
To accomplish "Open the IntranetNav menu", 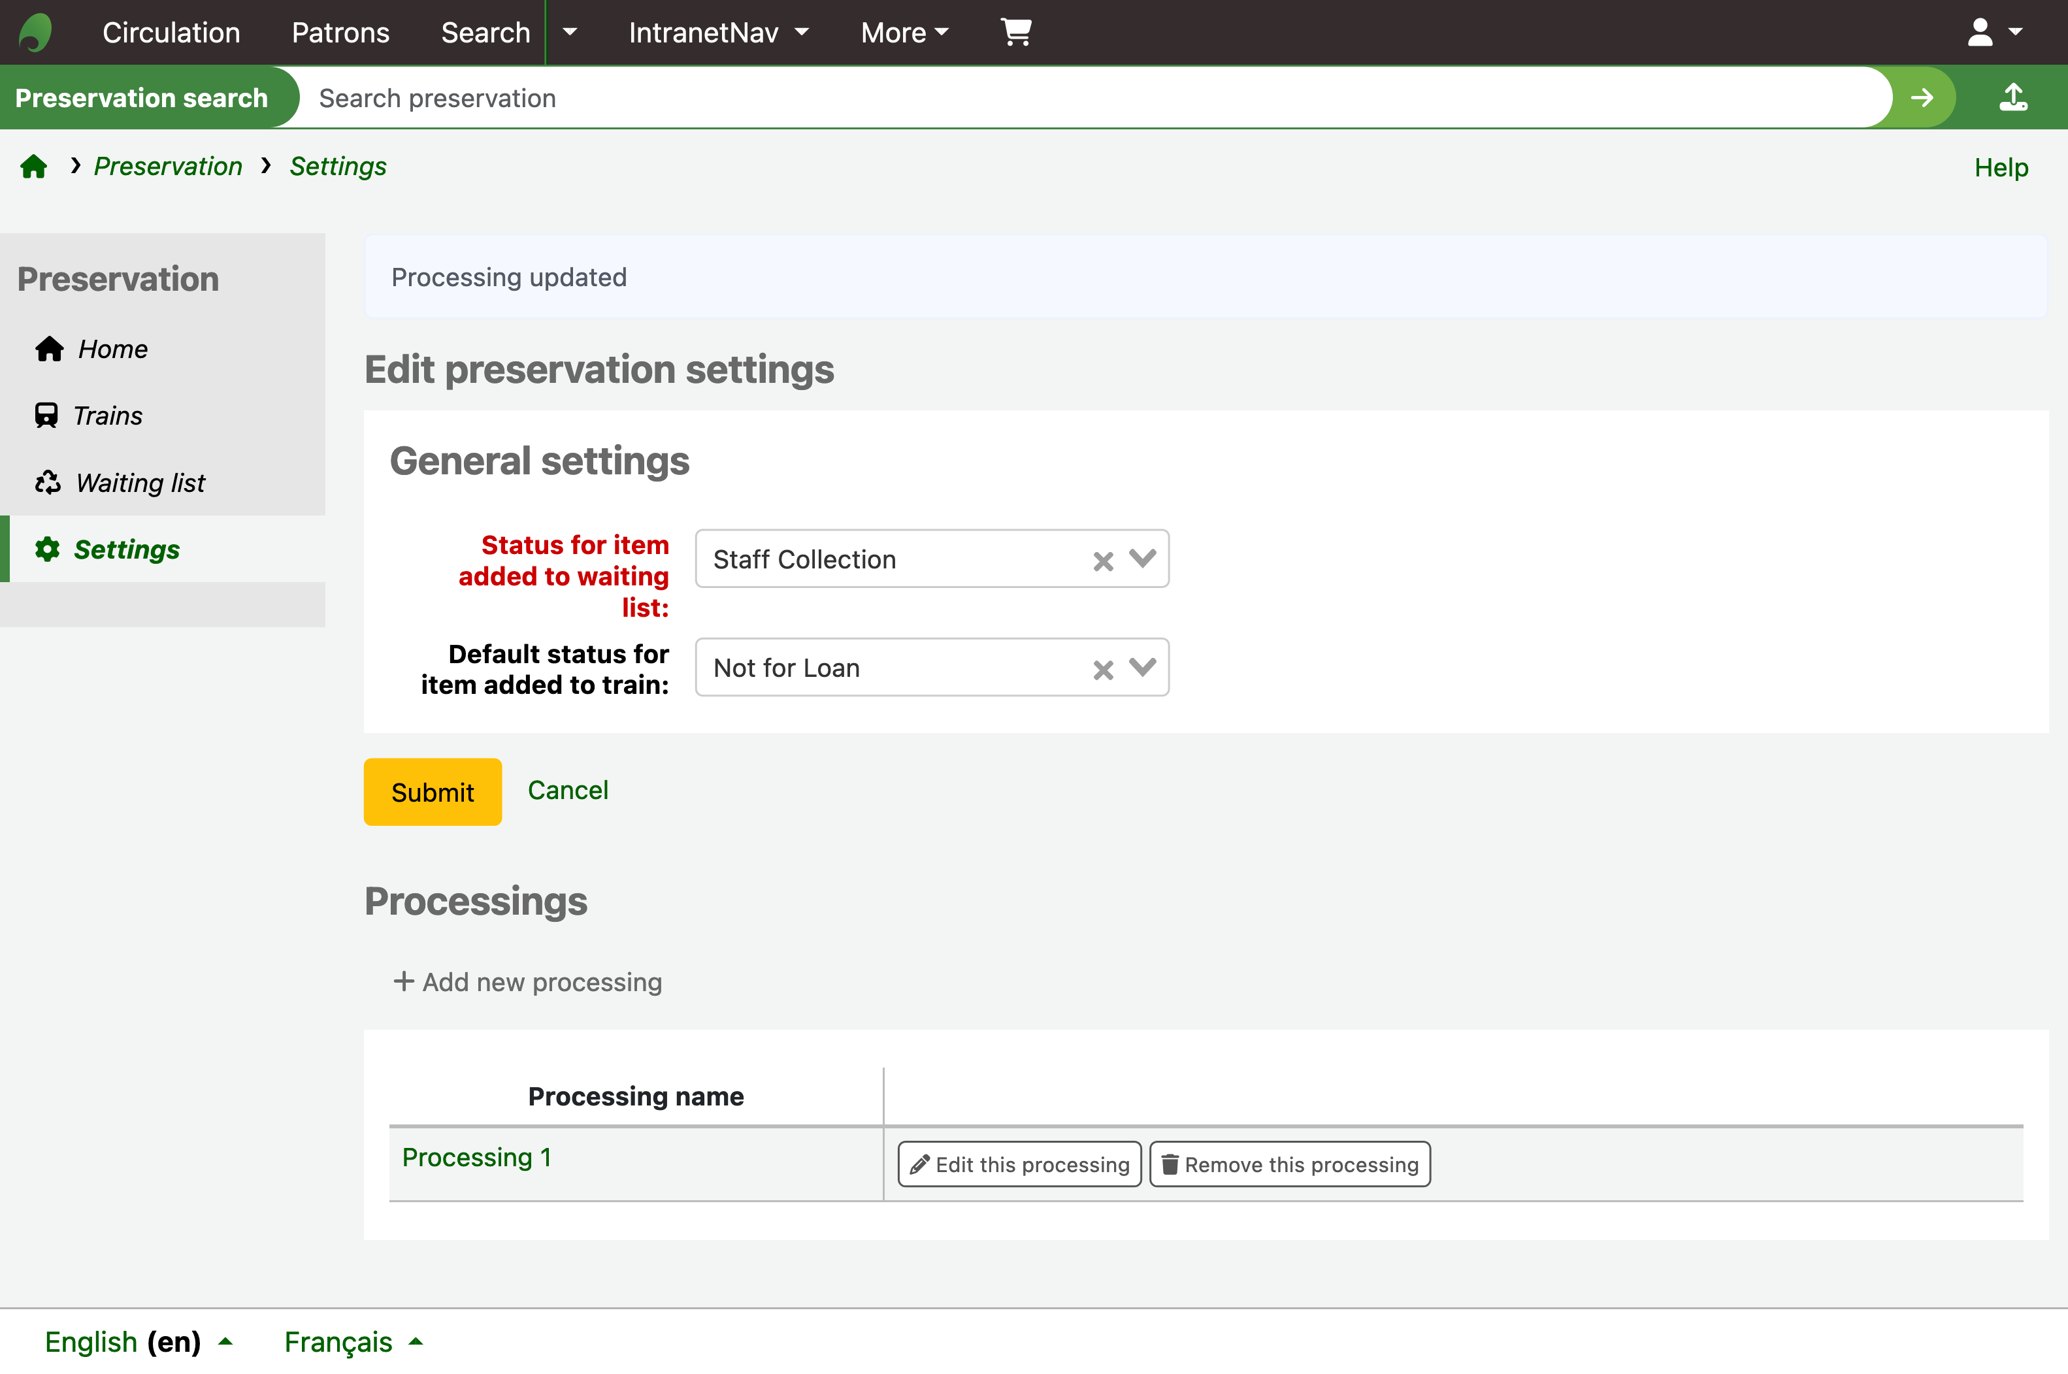I will [717, 33].
